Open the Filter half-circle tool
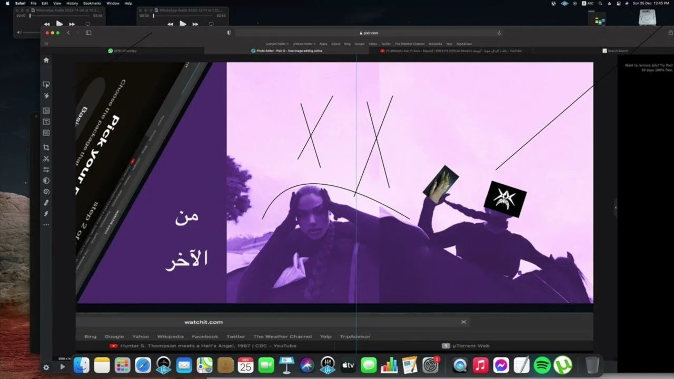This screenshot has width=674, height=379. (x=46, y=181)
